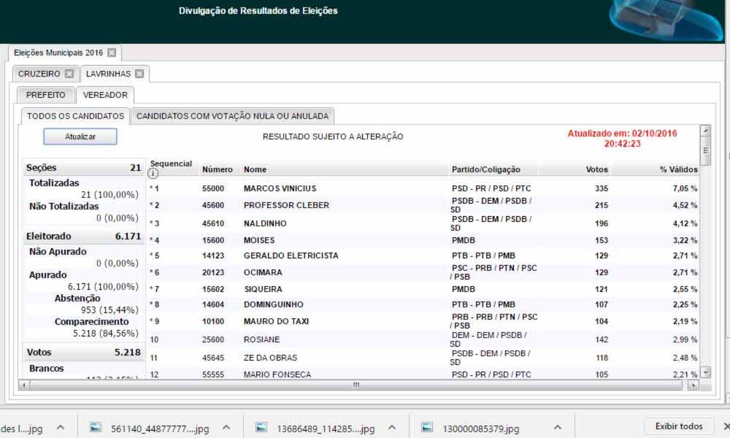Sort by Partido/Coligação column header
730x438 pixels.
[486, 169]
